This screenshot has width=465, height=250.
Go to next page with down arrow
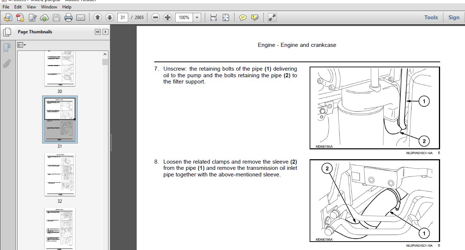pos(110,17)
